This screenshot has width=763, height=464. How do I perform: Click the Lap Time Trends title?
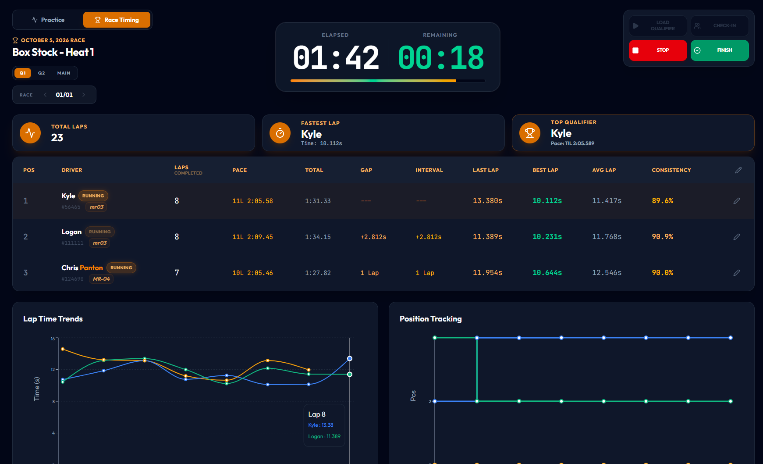coord(53,319)
